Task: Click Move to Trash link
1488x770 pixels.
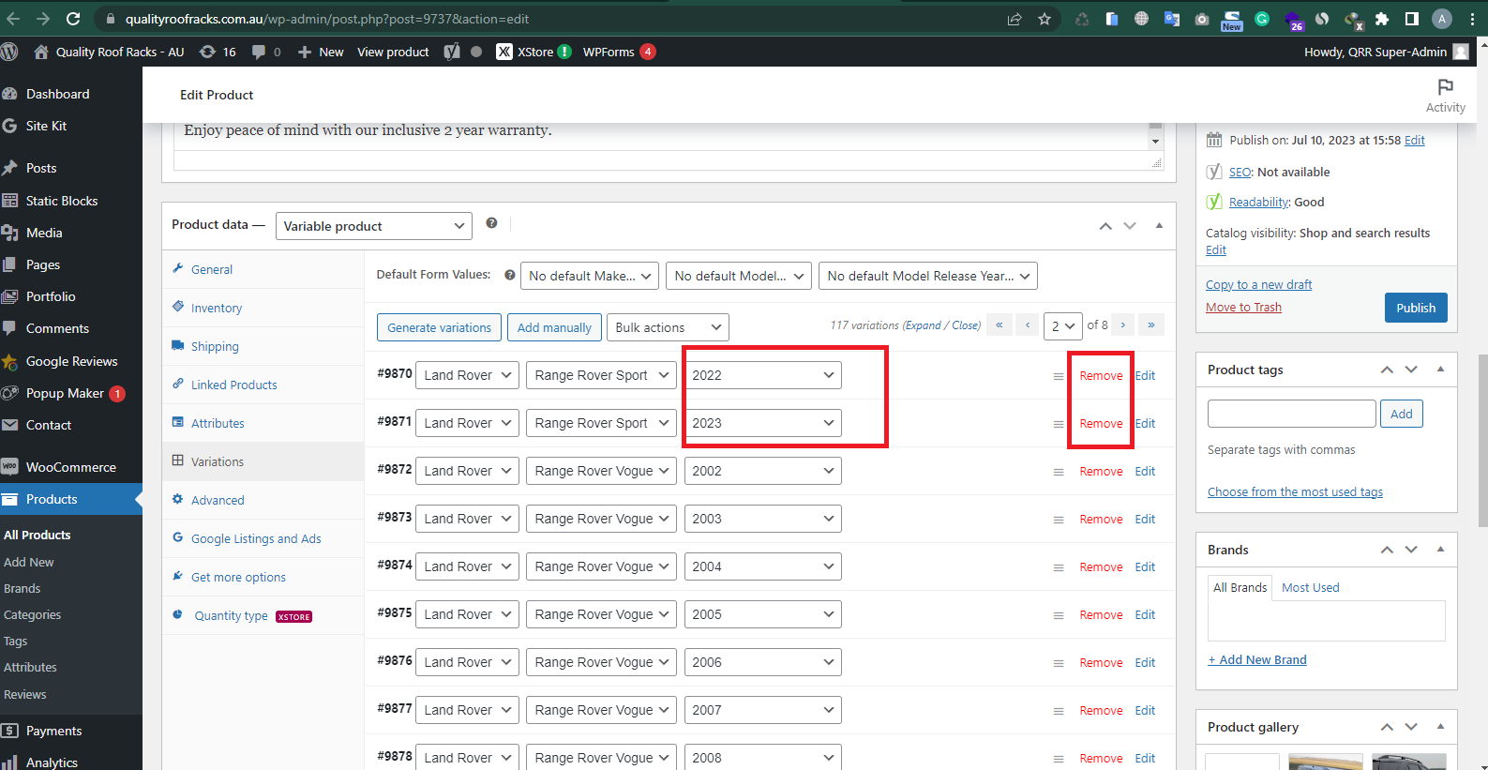Action: click(x=1243, y=307)
